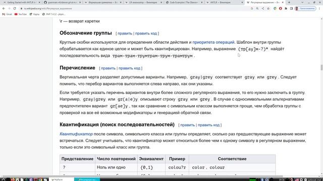323x181 pixels.
Task: Open the Gmail bookmark
Action: point(7,14)
